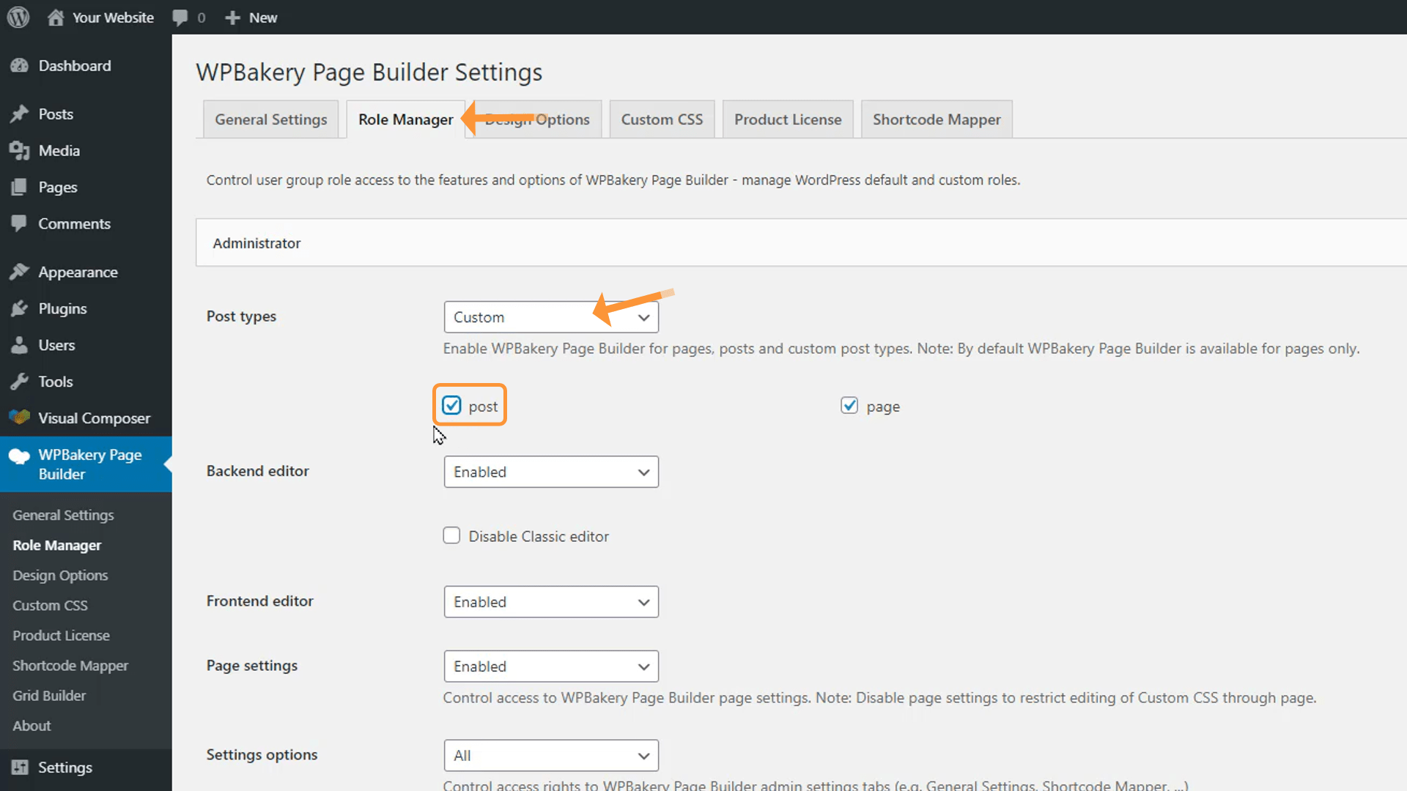
Task: Switch to the Custom CSS tab
Action: click(661, 119)
